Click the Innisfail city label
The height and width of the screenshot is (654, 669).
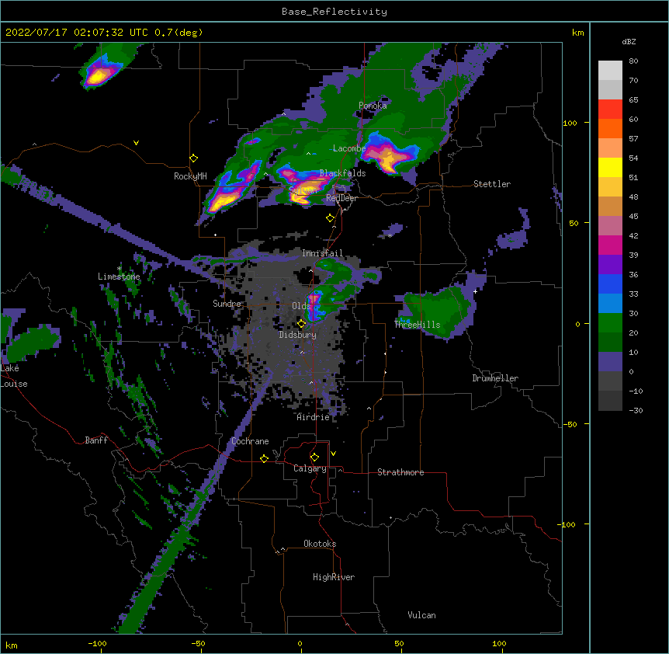[322, 253]
